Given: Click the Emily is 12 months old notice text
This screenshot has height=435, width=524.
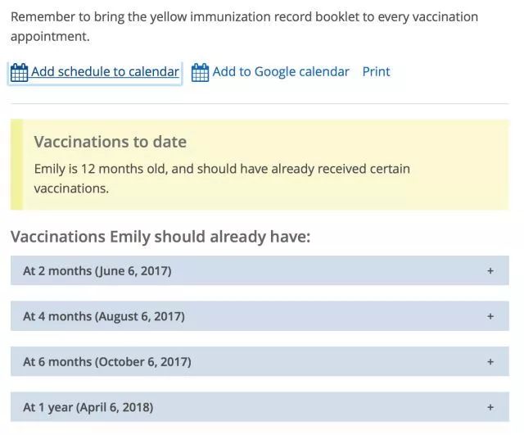Looking at the screenshot, I should point(222,179).
